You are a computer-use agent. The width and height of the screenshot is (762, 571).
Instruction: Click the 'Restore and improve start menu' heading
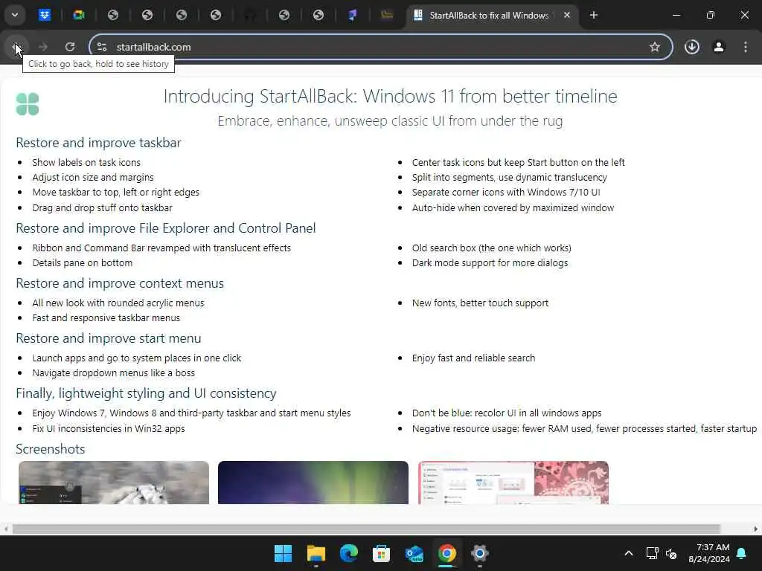coord(109,338)
